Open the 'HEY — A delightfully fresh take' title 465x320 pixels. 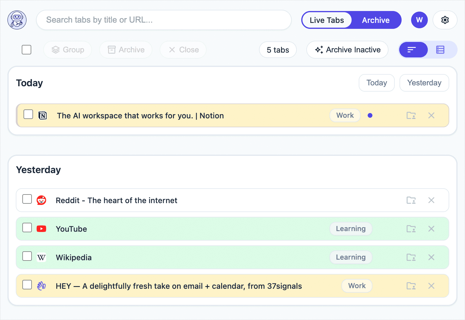pos(179,286)
